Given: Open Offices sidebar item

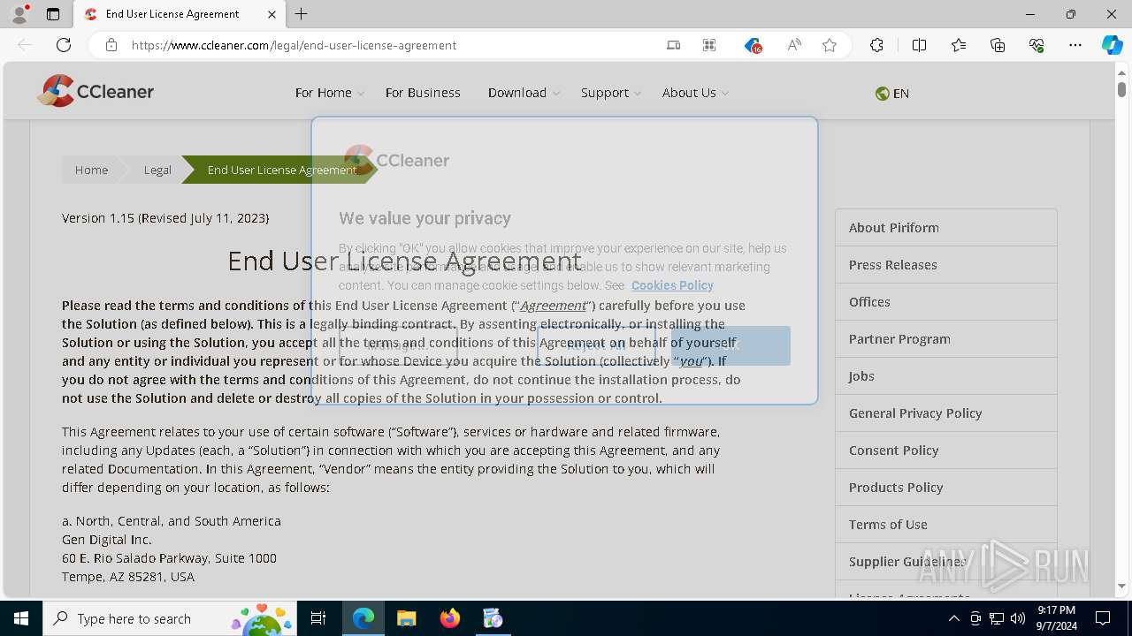Looking at the screenshot, I should click(x=946, y=302).
